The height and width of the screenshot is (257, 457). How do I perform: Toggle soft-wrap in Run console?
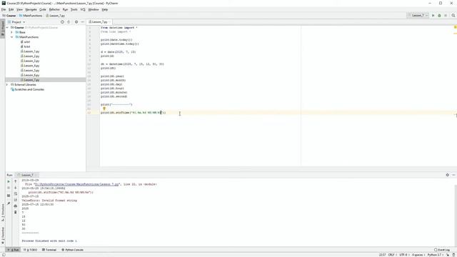coord(16,193)
